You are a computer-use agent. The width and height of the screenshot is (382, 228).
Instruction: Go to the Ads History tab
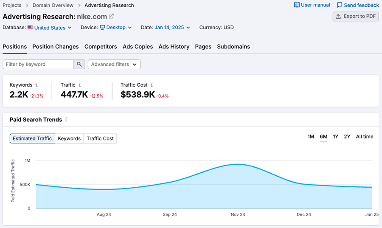pos(174,47)
